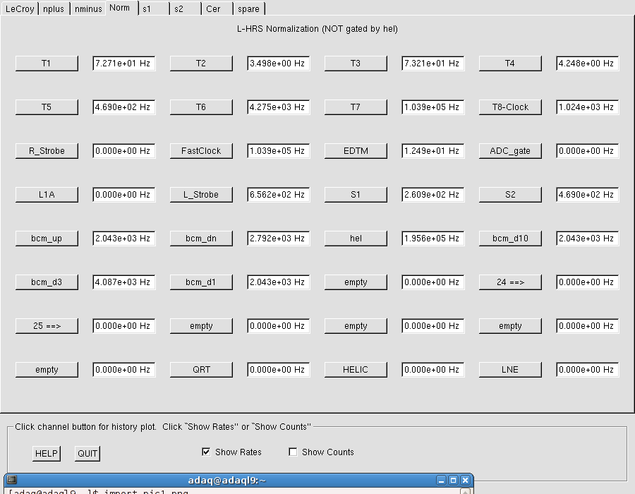This screenshot has height=494, width=635.
Task: Switch to the s1 tab
Action: click(154, 8)
